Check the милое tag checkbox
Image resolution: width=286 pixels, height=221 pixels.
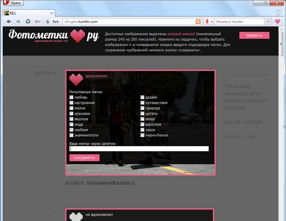click(x=71, y=108)
